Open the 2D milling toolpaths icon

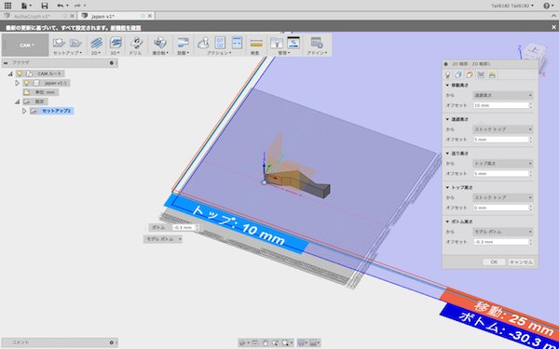pos(96,43)
